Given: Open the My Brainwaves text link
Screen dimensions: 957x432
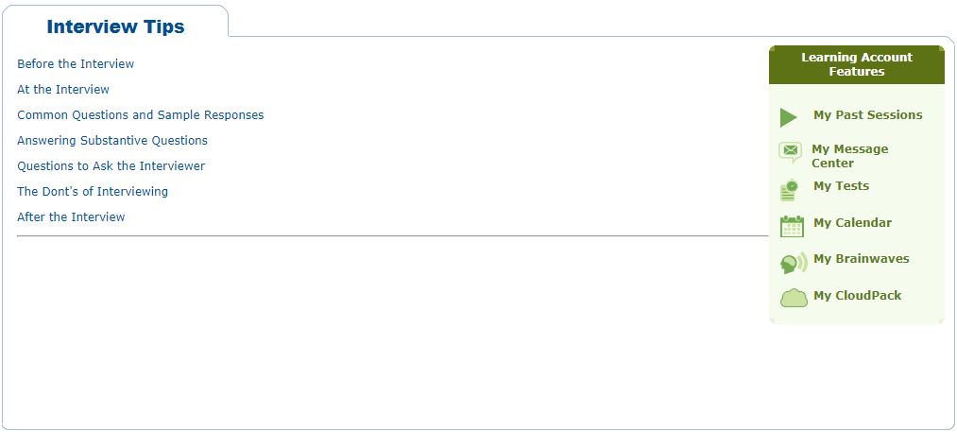Looking at the screenshot, I should (x=861, y=259).
